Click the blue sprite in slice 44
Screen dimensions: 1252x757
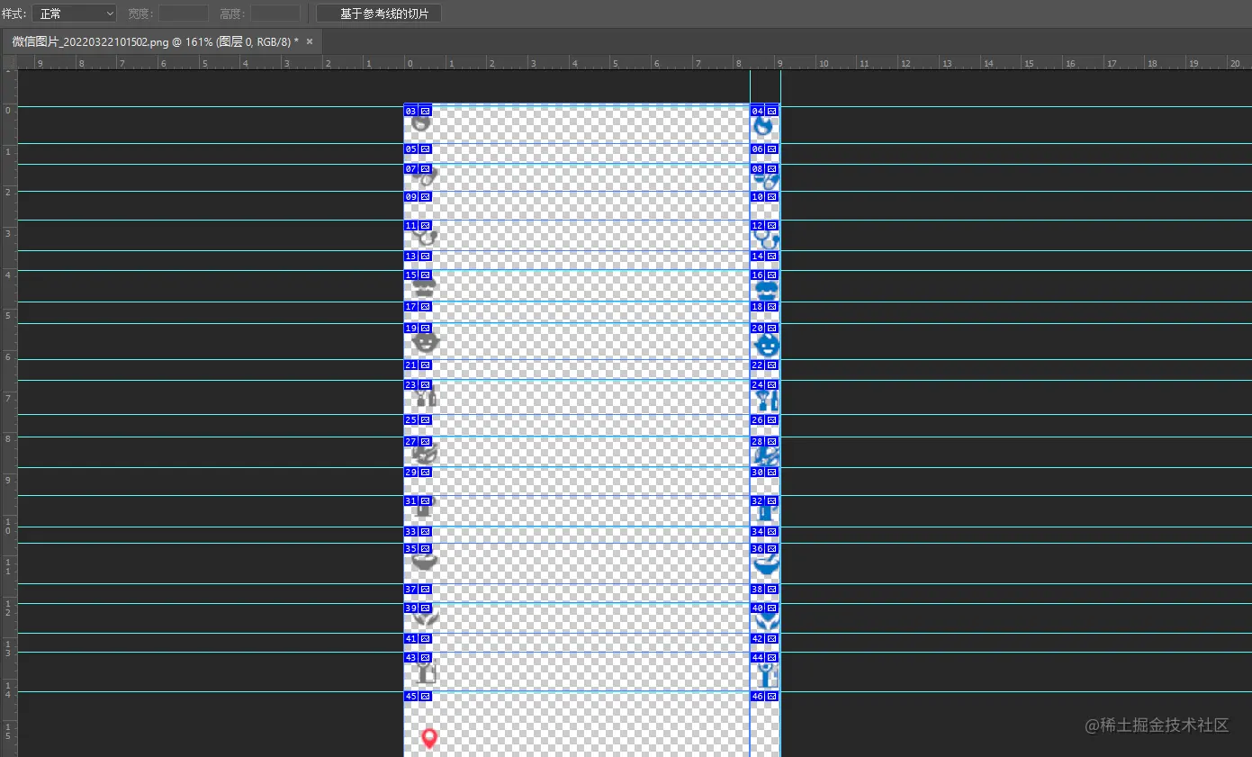click(x=768, y=675)
